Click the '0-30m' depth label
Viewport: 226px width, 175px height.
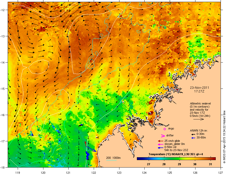(x=200, y=134)
